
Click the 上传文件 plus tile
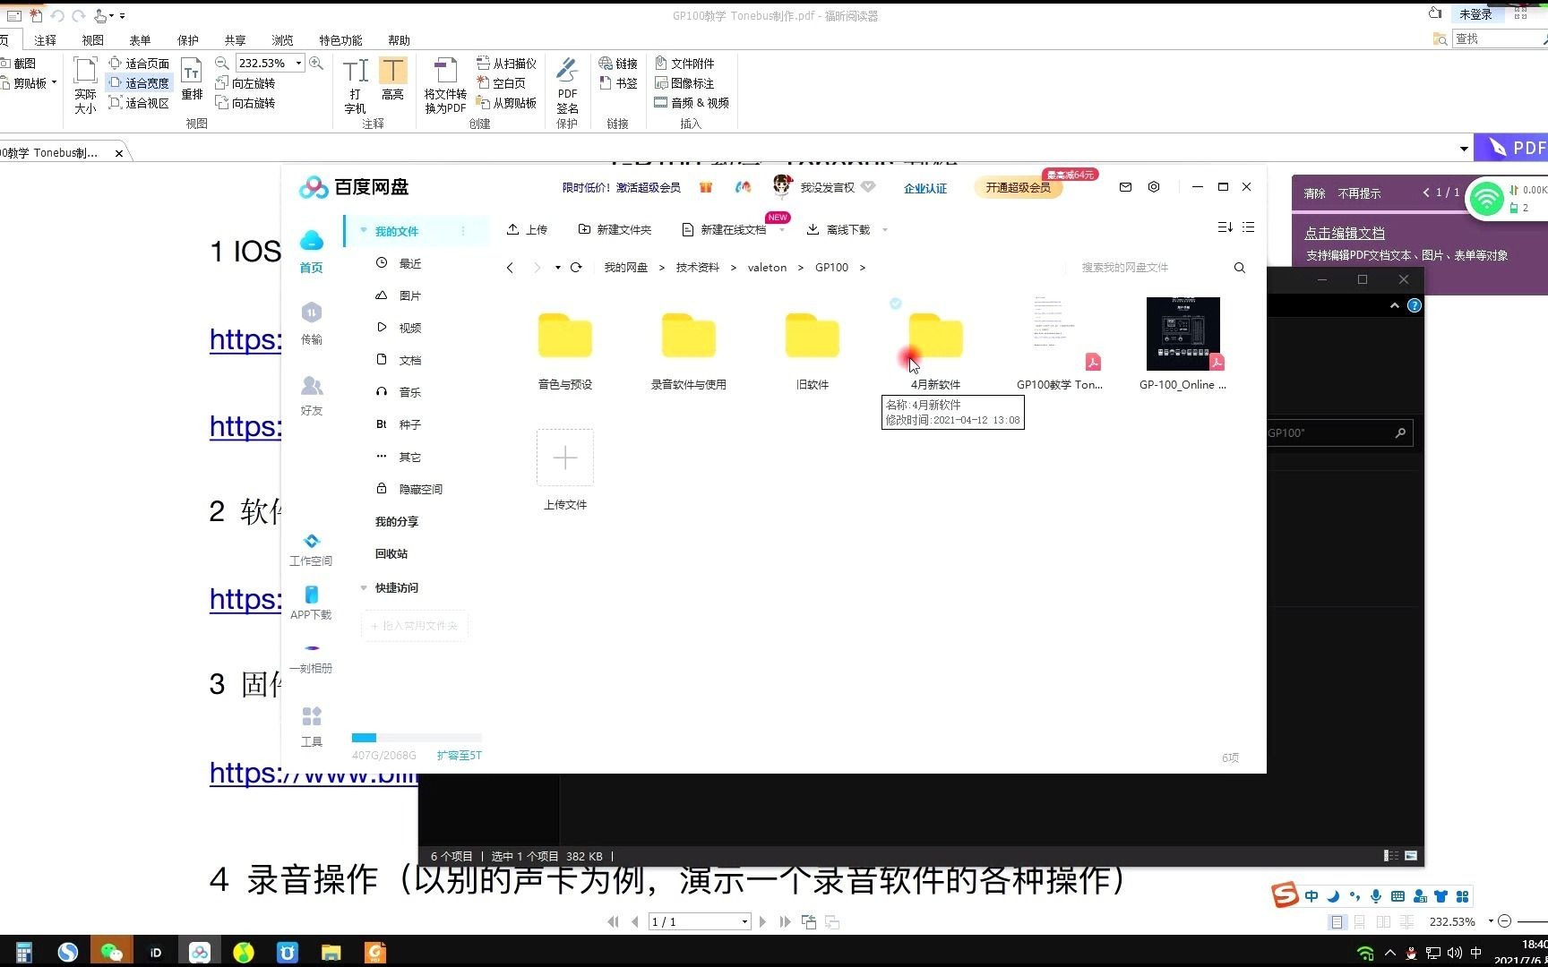pos(564,458)
